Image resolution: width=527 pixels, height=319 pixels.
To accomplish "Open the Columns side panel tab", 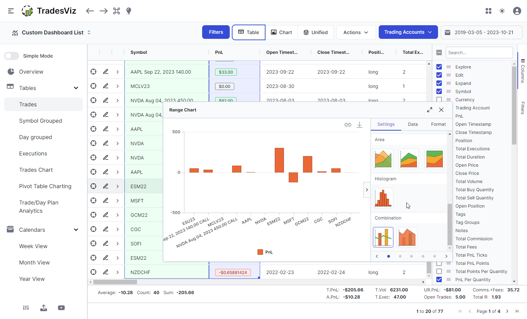I will coord(523,71).
